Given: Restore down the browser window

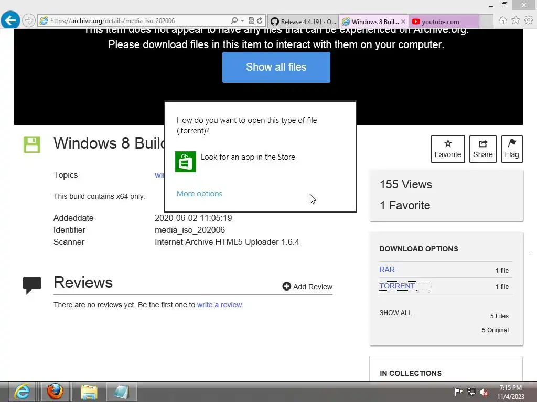Looking at the screenshot, I should (504, 5).
